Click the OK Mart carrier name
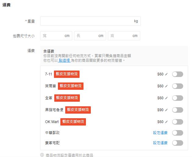The image size is (192, 157). point(52,122)
